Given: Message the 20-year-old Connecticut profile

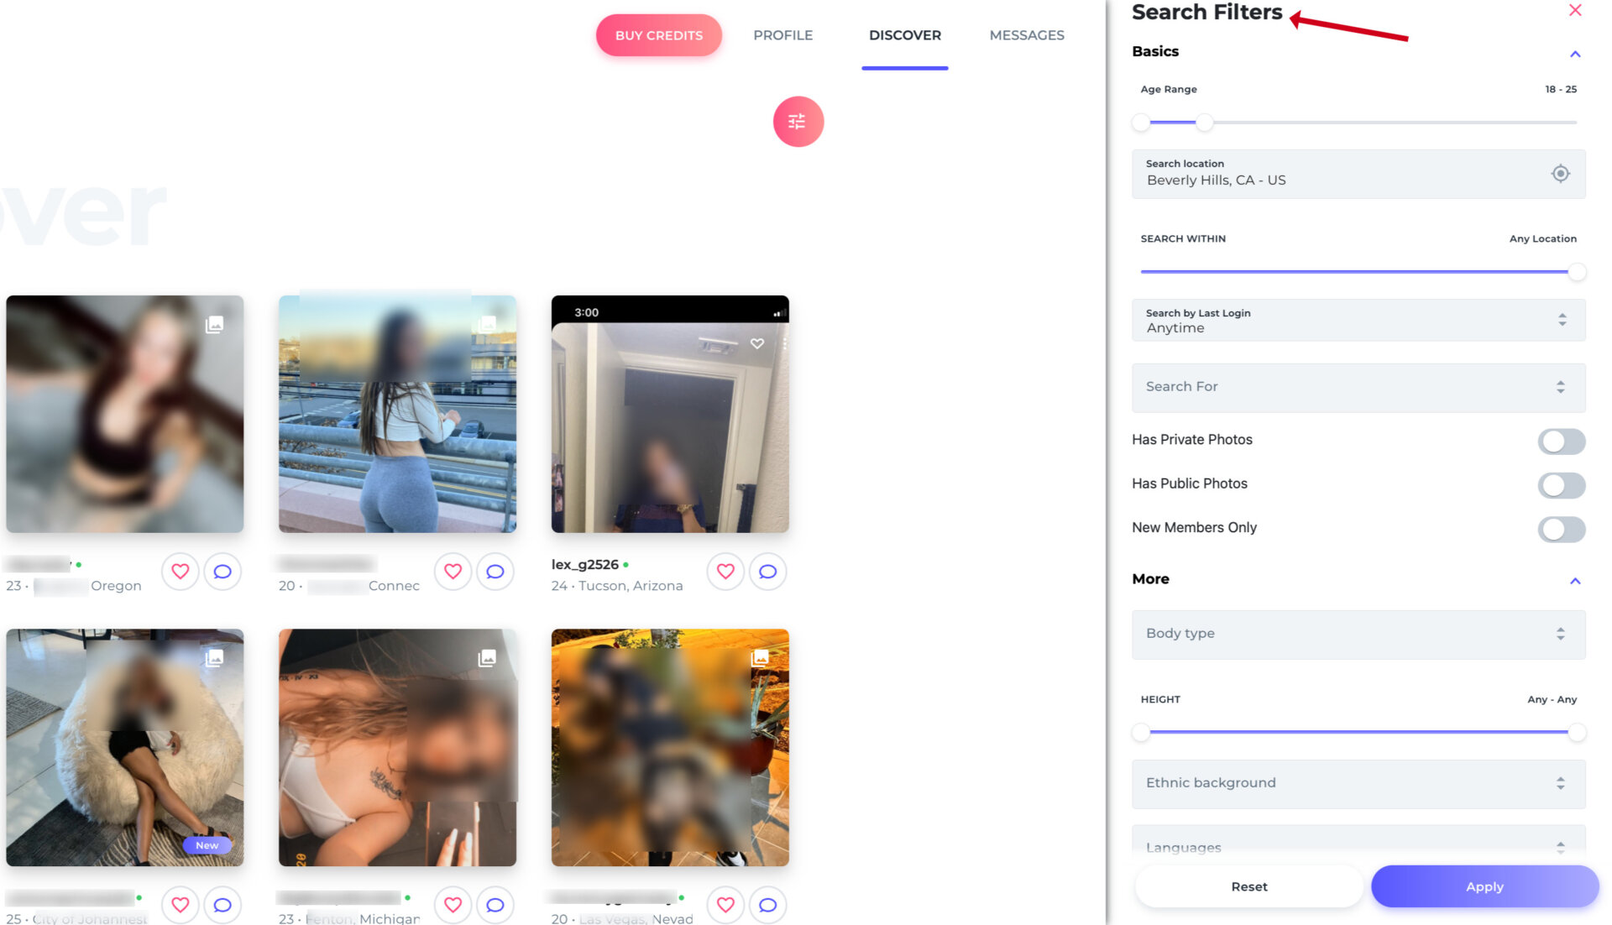Looking at the screenshot, I should (495, 572).
